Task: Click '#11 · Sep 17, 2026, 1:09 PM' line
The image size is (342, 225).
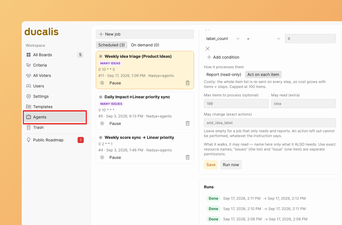Action: point(136,76)
